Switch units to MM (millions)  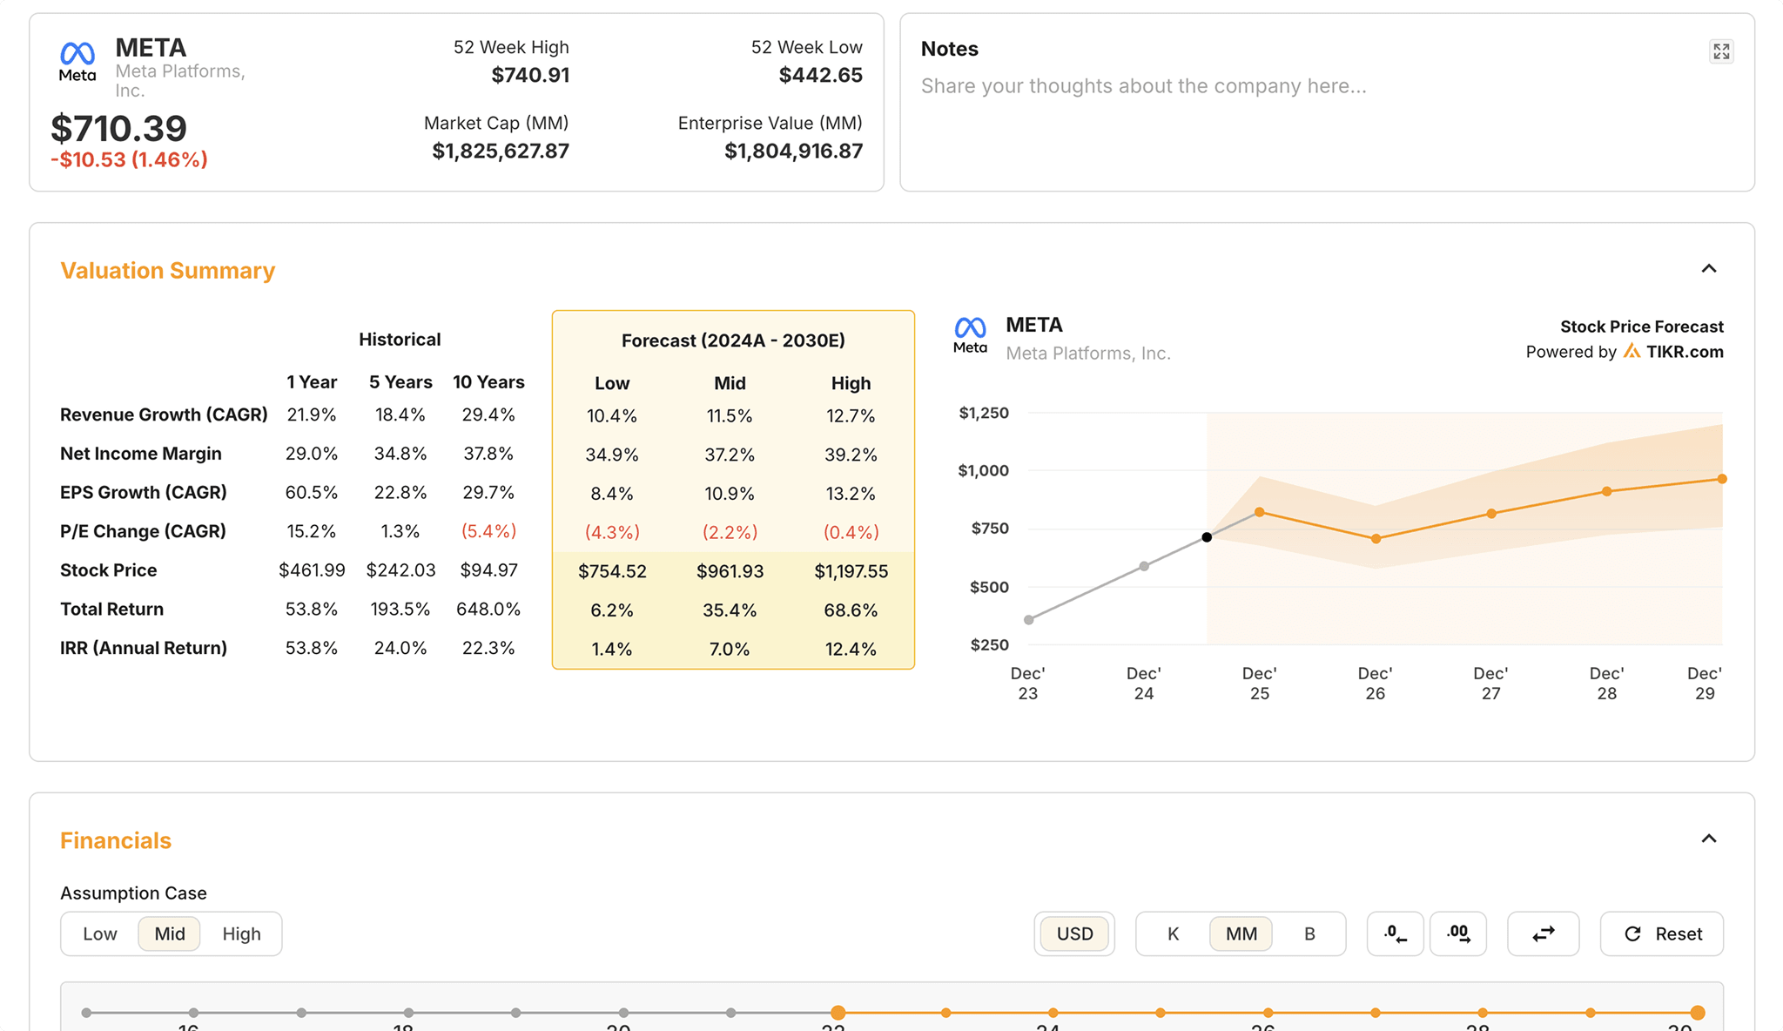1241,933
